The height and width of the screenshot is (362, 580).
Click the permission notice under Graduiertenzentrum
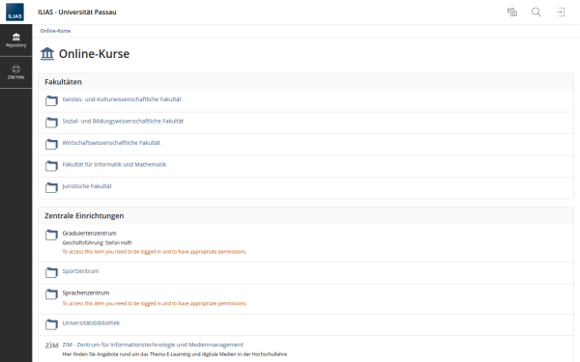(x=155, y=252)
